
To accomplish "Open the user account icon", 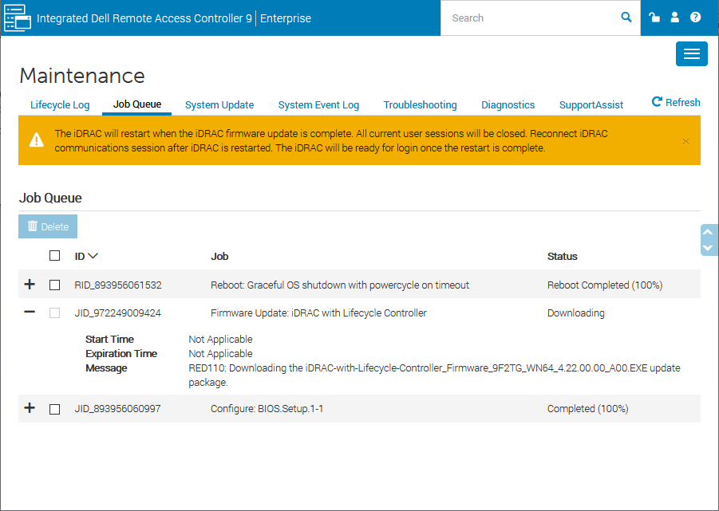I will coord(675,18).
